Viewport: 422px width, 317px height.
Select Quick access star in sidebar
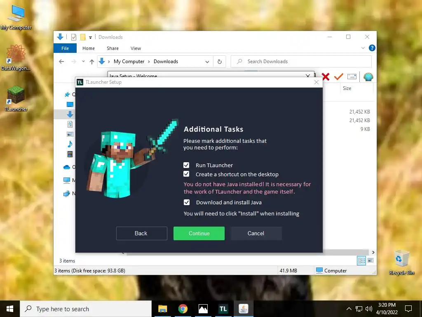[67, 95]
